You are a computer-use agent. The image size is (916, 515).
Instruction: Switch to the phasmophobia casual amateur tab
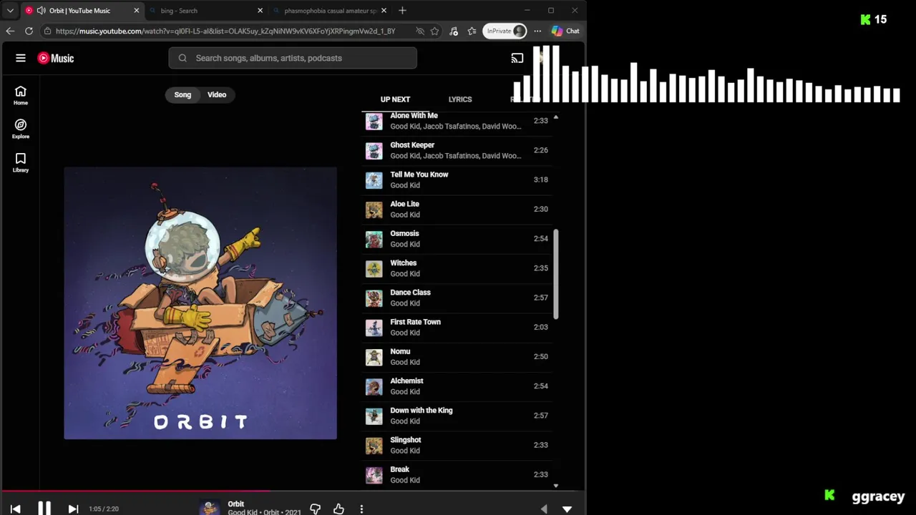coord(328,11)
